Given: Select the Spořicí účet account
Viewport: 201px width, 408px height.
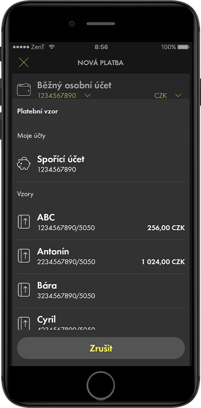Looking at the screenshot, I should [101, 164].
